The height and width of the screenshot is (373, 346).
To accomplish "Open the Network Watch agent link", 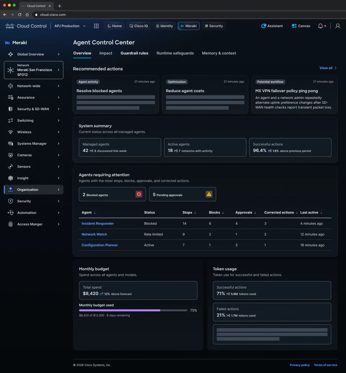I will coord(94,234).
